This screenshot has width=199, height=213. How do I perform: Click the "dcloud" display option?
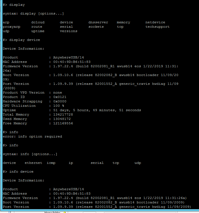point(38,22)
